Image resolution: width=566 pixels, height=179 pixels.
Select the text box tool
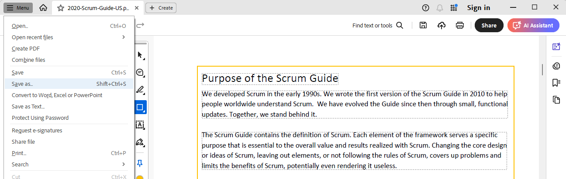(140, 125)
